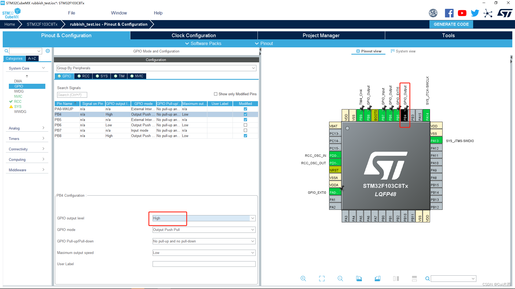515x289 pixels.
Task: Toggle Modified checkbox for PB7 pin
Action: coord(245,130)
